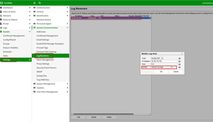Click the help icon next to IP Address field

point(179,61)
